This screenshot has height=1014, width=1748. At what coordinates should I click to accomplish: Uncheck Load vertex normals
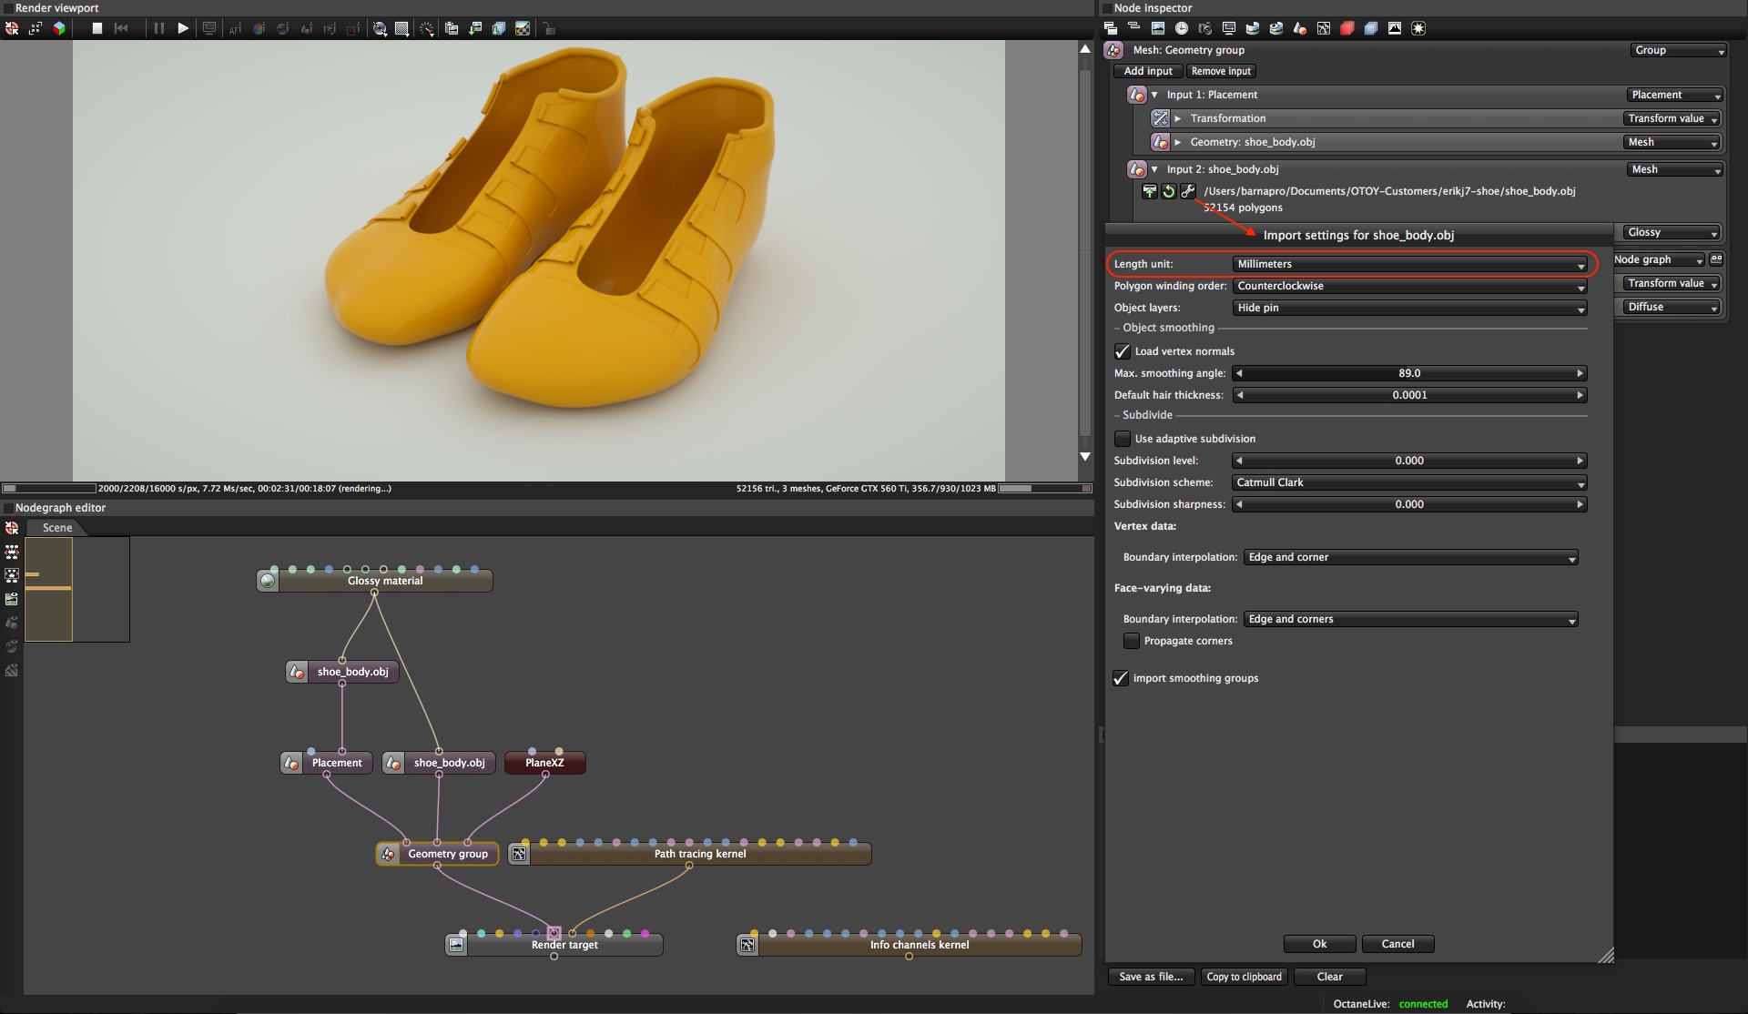[1123, 351]
